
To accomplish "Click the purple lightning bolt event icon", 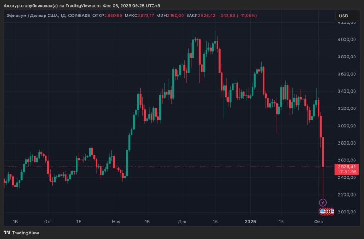I will [x=323, y=203].
